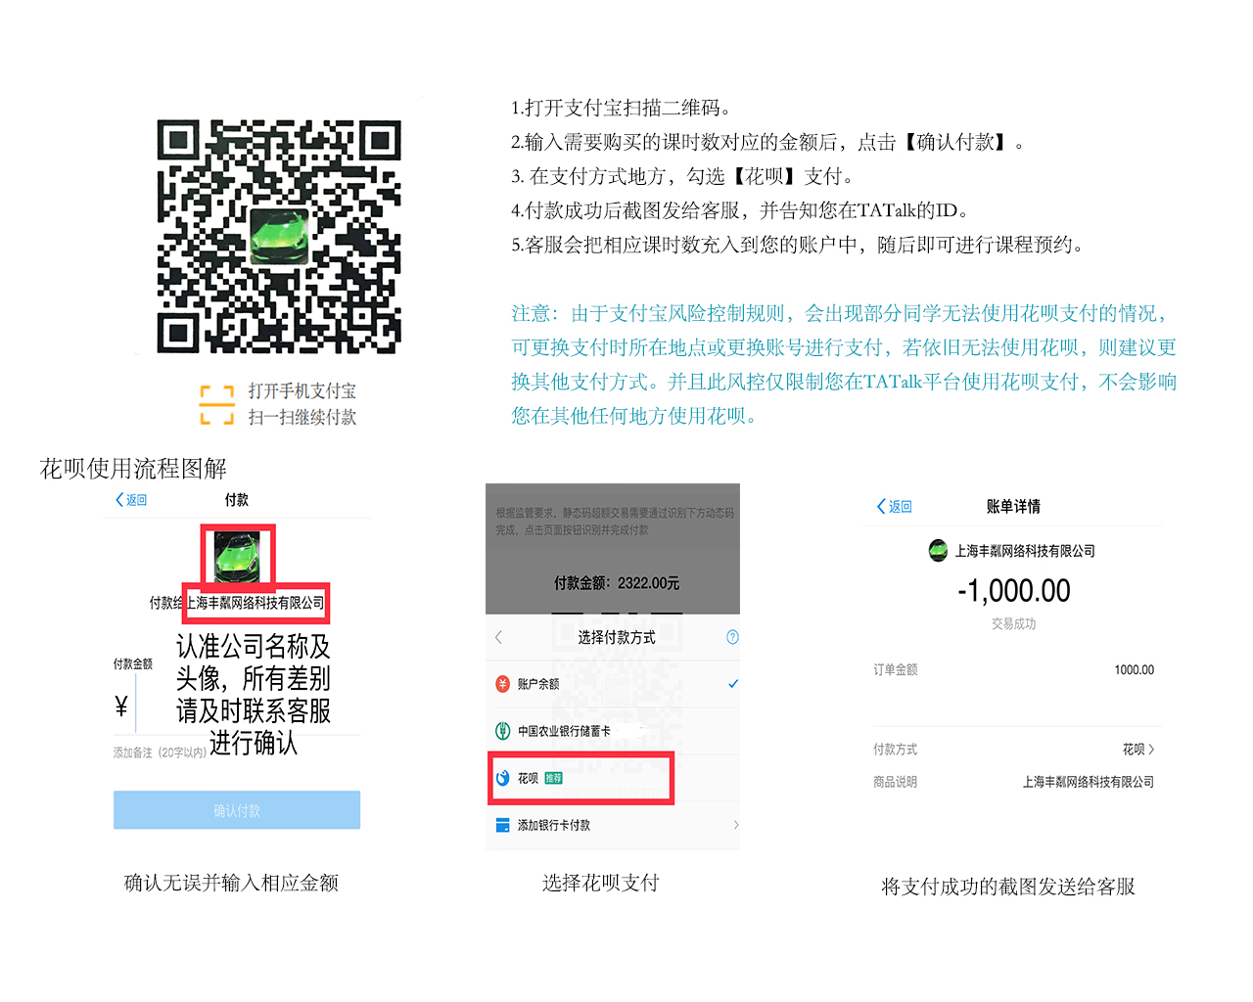Image resolution: width=1253 pixels, height=1002 pixels.
Task: Click the red 账户余额 yuan icon
Action: click(503, 684)
